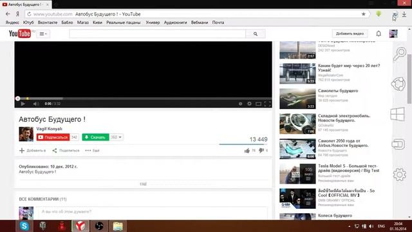Toggle watch later clock icon in player
The width and height of the screenshot is (412, 232).
tap(240, 104)
